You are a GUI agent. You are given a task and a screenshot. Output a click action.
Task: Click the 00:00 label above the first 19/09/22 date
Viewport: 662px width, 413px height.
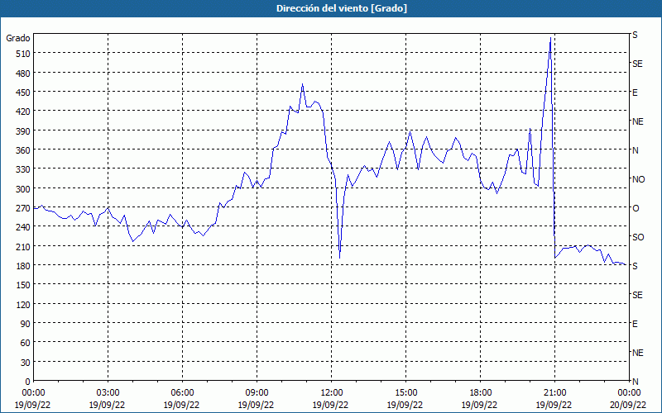33,393
